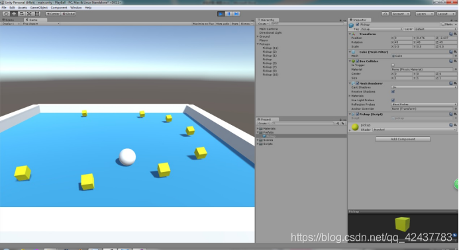
Task: Toggle the Receive Shadows checkbox
Action: [393, 92]
